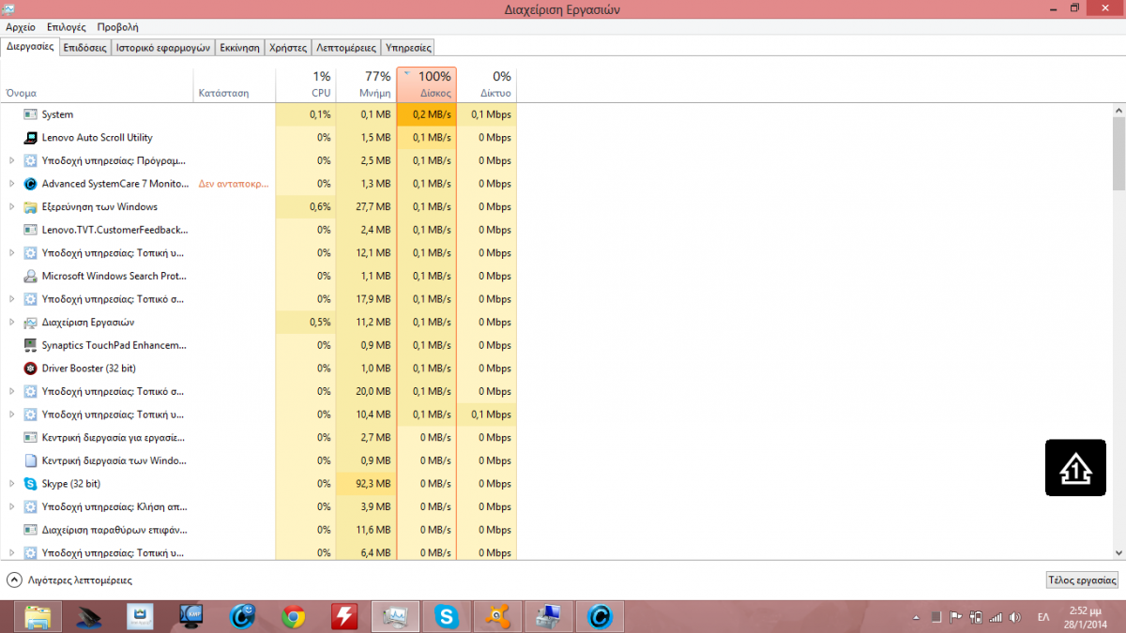Open the Action Center flag icon
Viewport: 1126px width, 633px height.
[956, 617]
